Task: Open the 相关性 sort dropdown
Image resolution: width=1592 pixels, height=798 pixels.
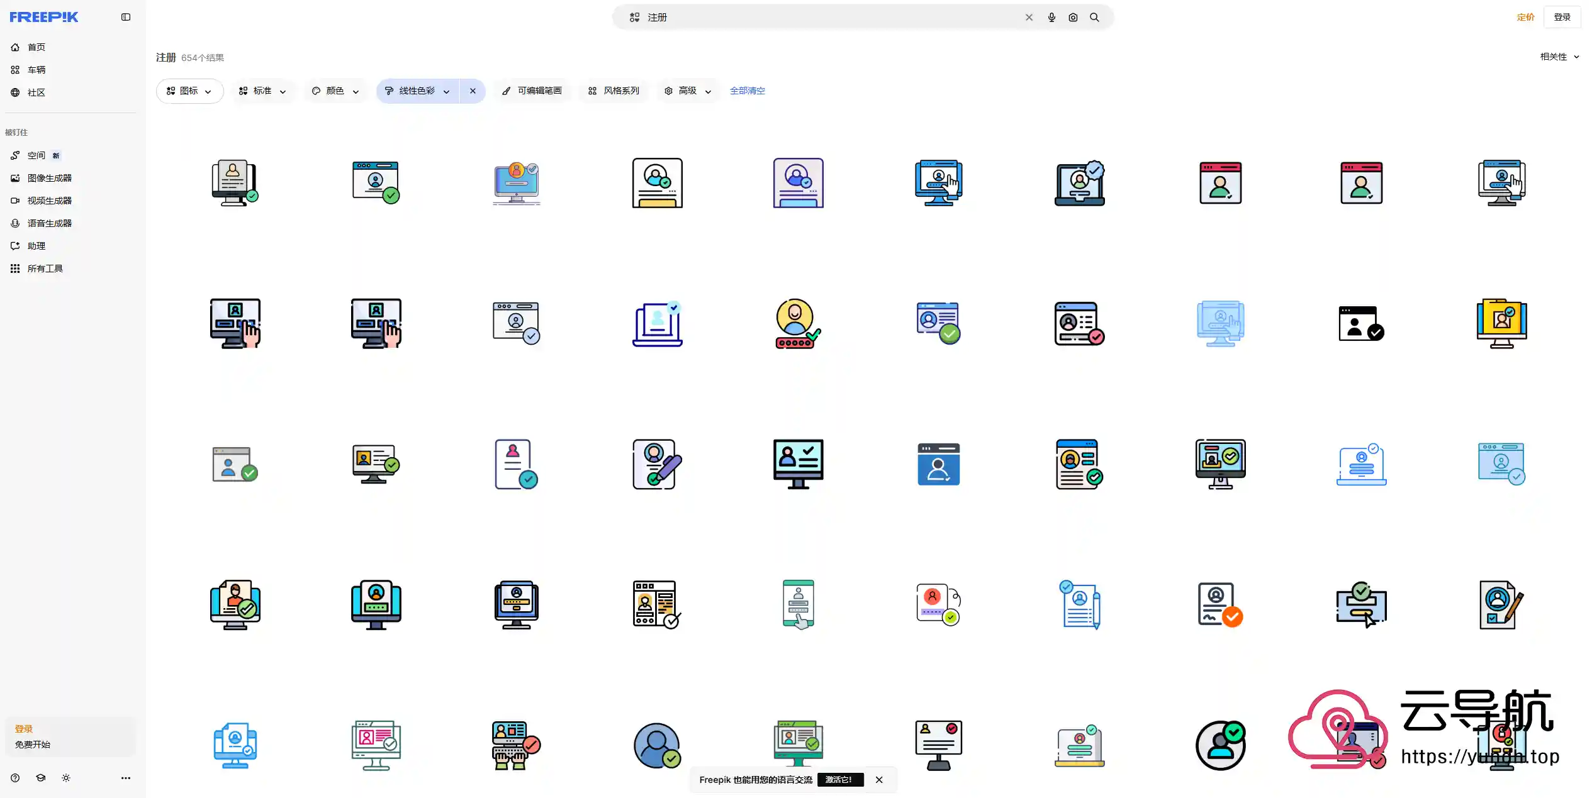Action: pos(1559,57)
